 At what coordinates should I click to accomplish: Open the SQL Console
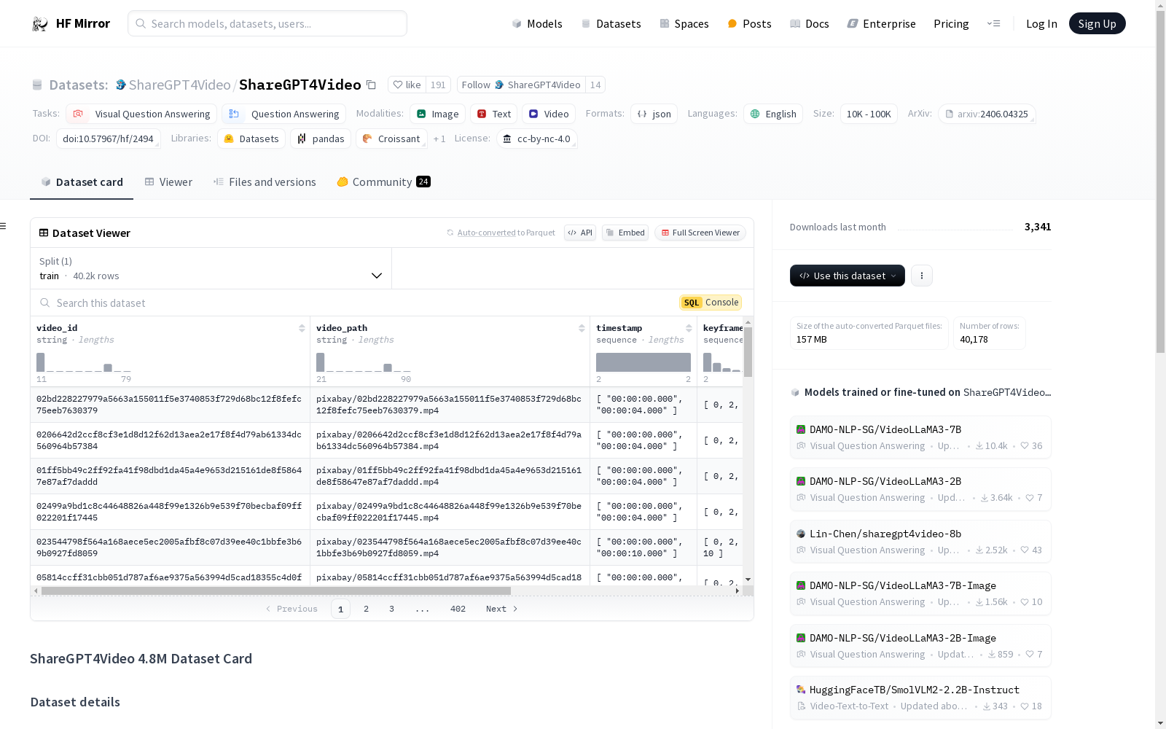pos(711,303)
